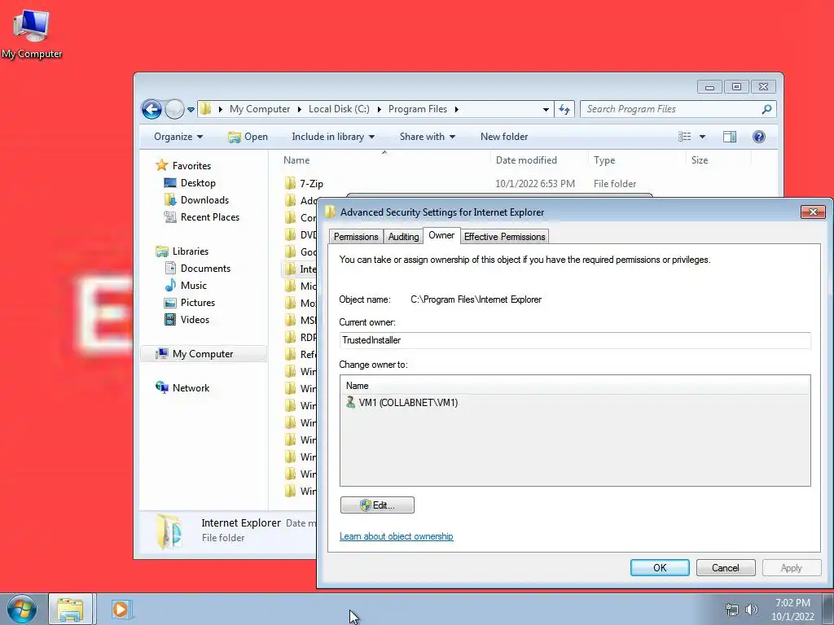Image resolution: width=834 pixels, height=625 pixels.
Task: Click Name header in owner list
Action: pyautogui.click(x=575, y=385)
